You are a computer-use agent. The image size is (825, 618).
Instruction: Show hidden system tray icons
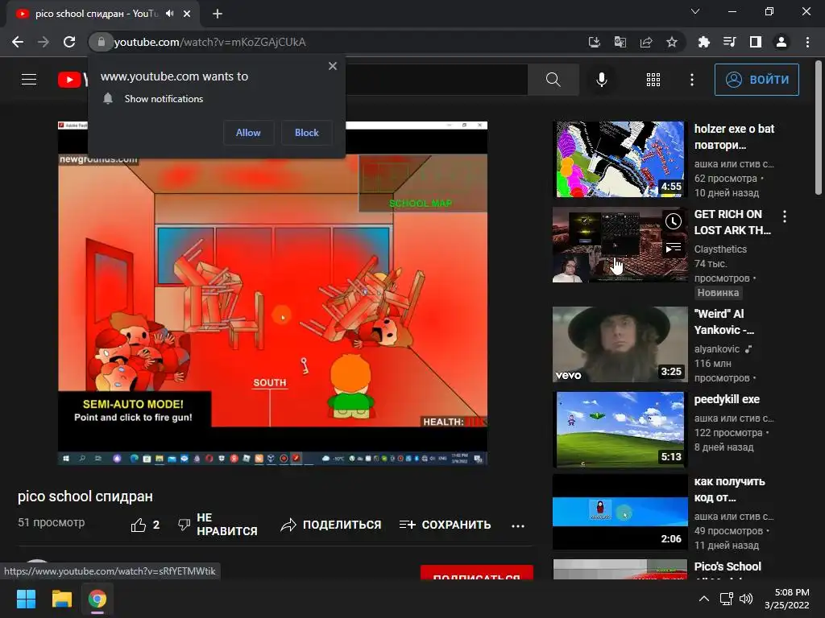(x=704, y=599)
